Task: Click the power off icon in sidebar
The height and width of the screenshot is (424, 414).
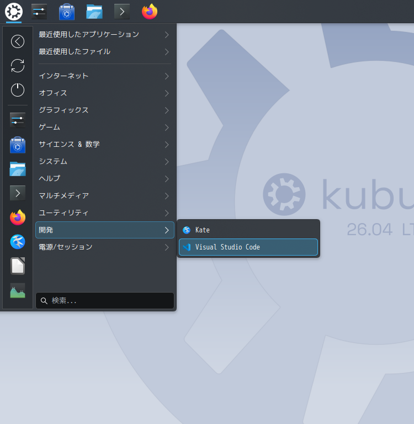Action: pos(18,90)
